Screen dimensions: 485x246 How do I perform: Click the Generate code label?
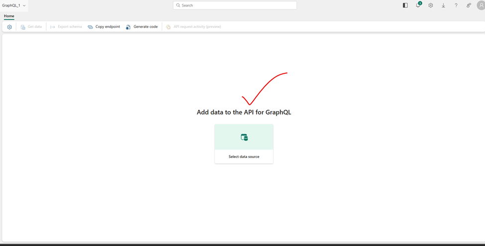coord(145,27)
